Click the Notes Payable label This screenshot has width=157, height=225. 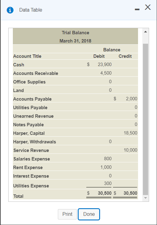pos(28,125)
